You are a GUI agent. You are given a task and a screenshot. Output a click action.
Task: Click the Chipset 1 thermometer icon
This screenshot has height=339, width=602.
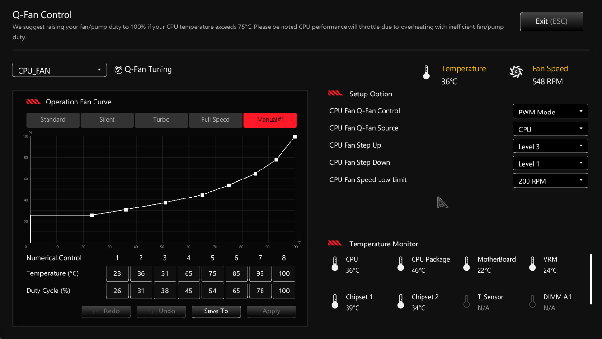click(x=335, y=301)
